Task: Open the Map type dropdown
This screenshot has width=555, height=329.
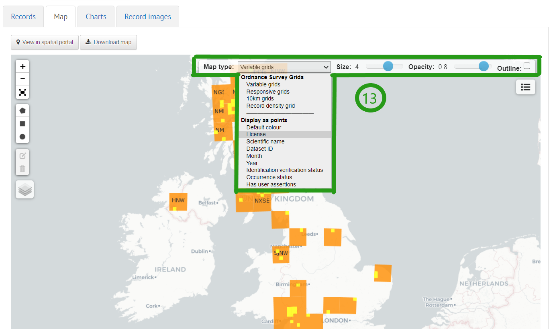Action: [x=284, y=67]
